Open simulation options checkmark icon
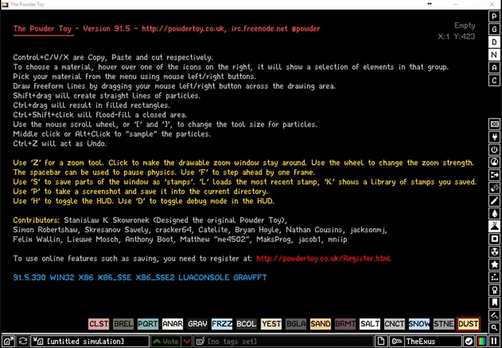 [469, 341]
